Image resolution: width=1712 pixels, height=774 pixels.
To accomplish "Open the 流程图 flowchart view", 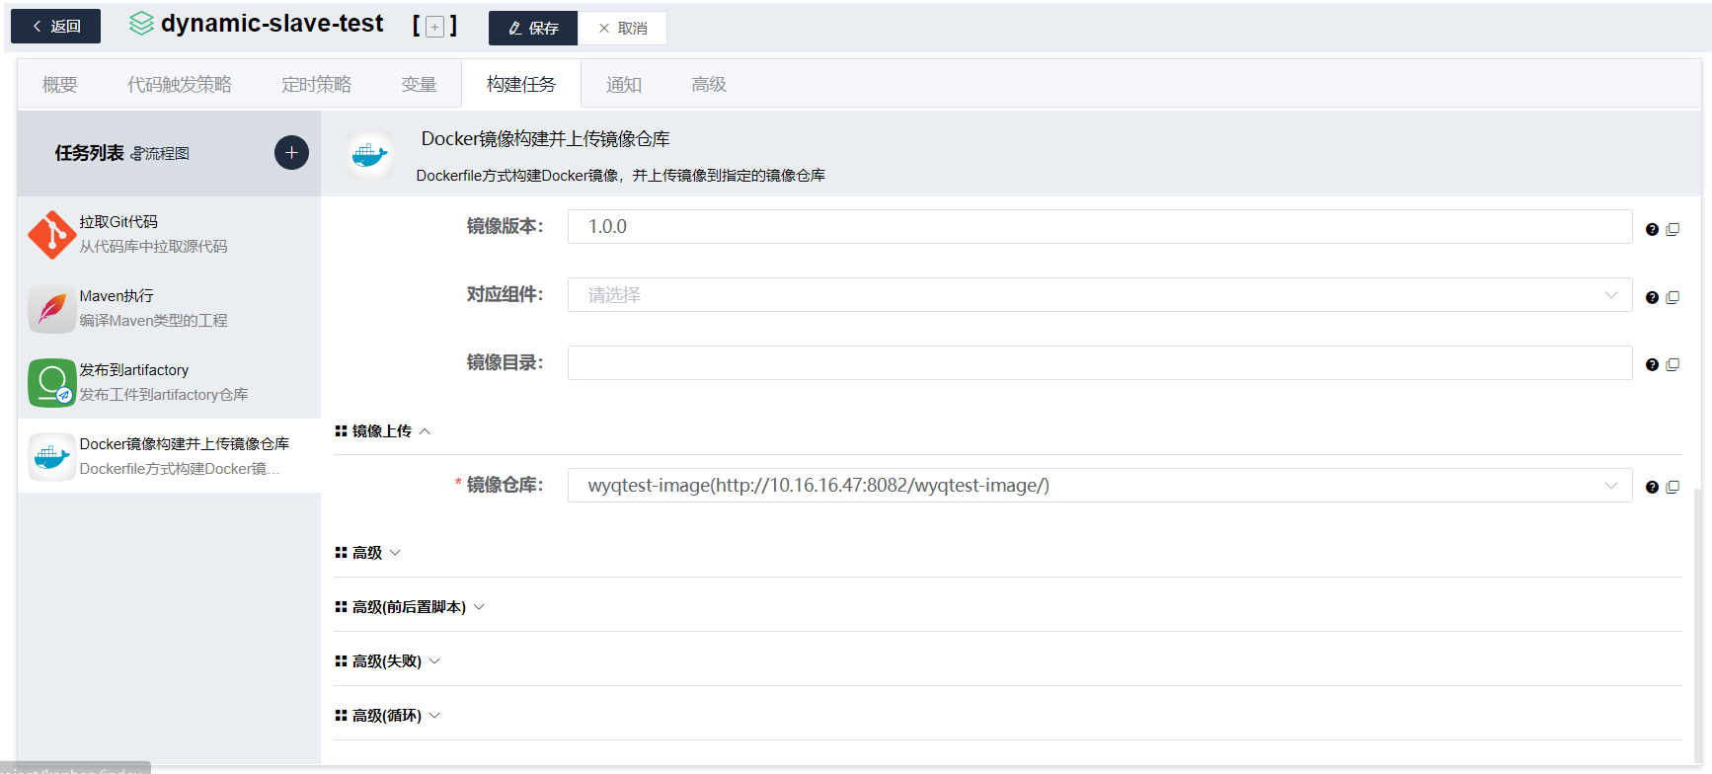I will pos(160,153).
